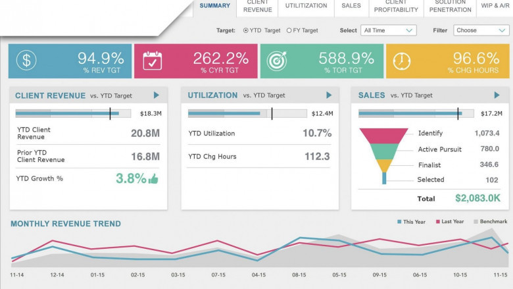Click the bullseye target TOR icon
Screen dimensions: 513x289
276,61
